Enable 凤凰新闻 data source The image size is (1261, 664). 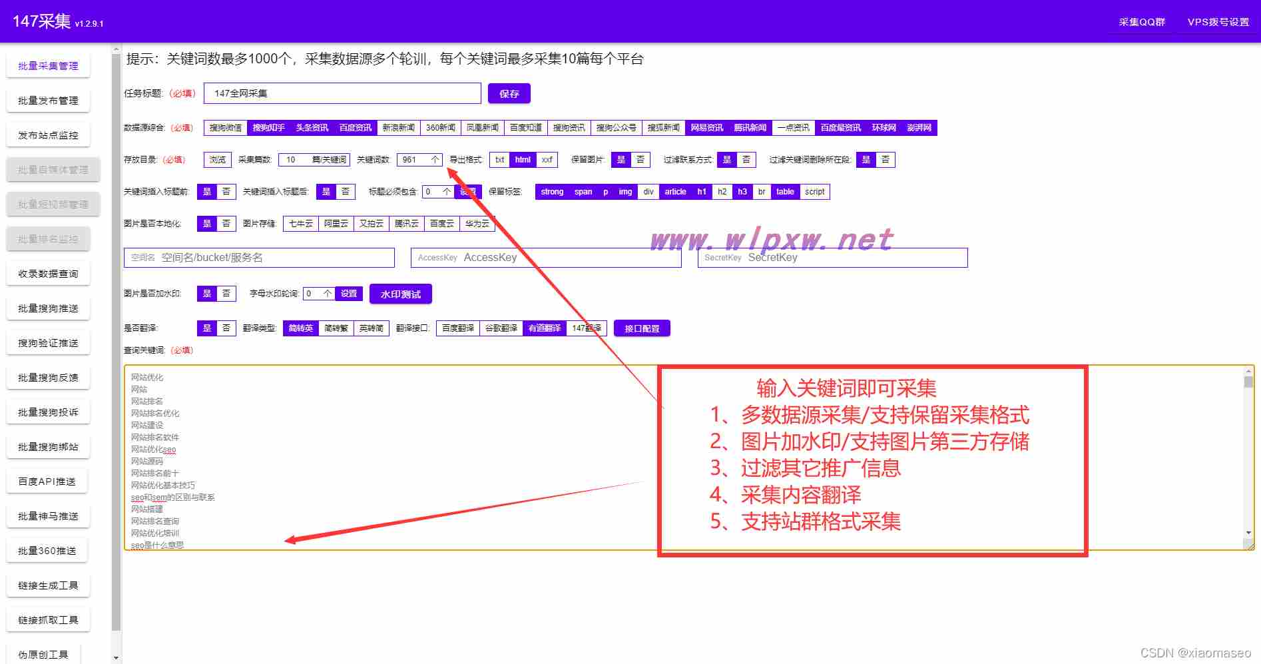point(482,128)
